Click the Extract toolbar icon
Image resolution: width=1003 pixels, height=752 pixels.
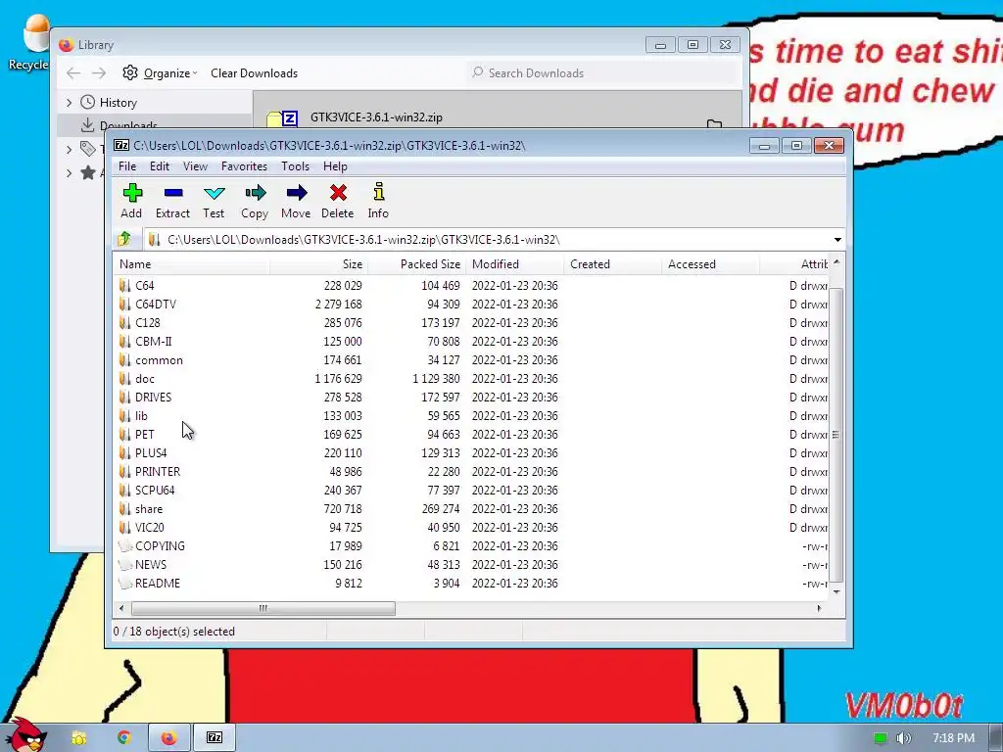172,193
